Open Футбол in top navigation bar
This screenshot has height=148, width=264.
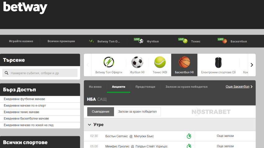pyautogui.click(x=153, y=41)
